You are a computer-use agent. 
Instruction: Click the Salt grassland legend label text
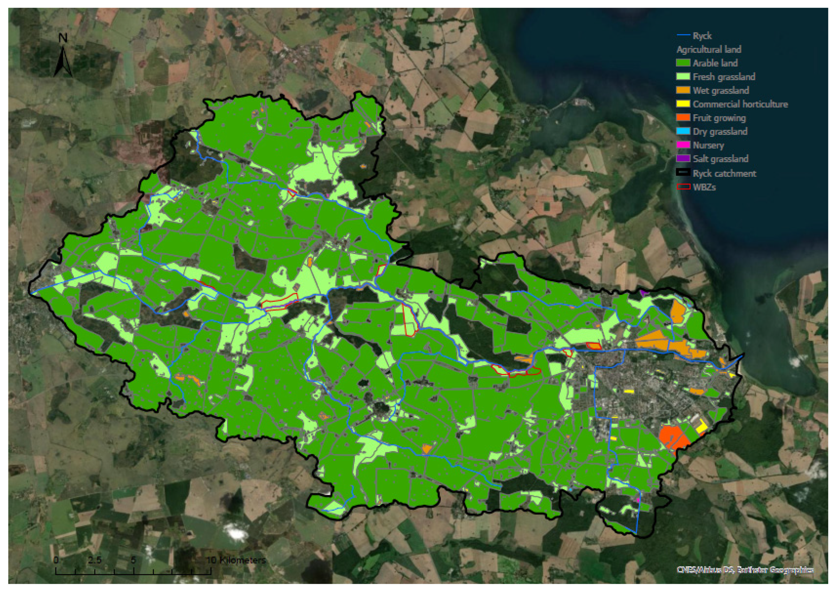click(x=720, y=159)
